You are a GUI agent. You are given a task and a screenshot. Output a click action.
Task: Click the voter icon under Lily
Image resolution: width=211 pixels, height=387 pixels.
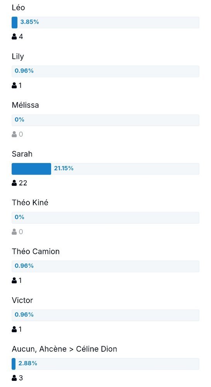pyautogui.click(x=14, y=86)
